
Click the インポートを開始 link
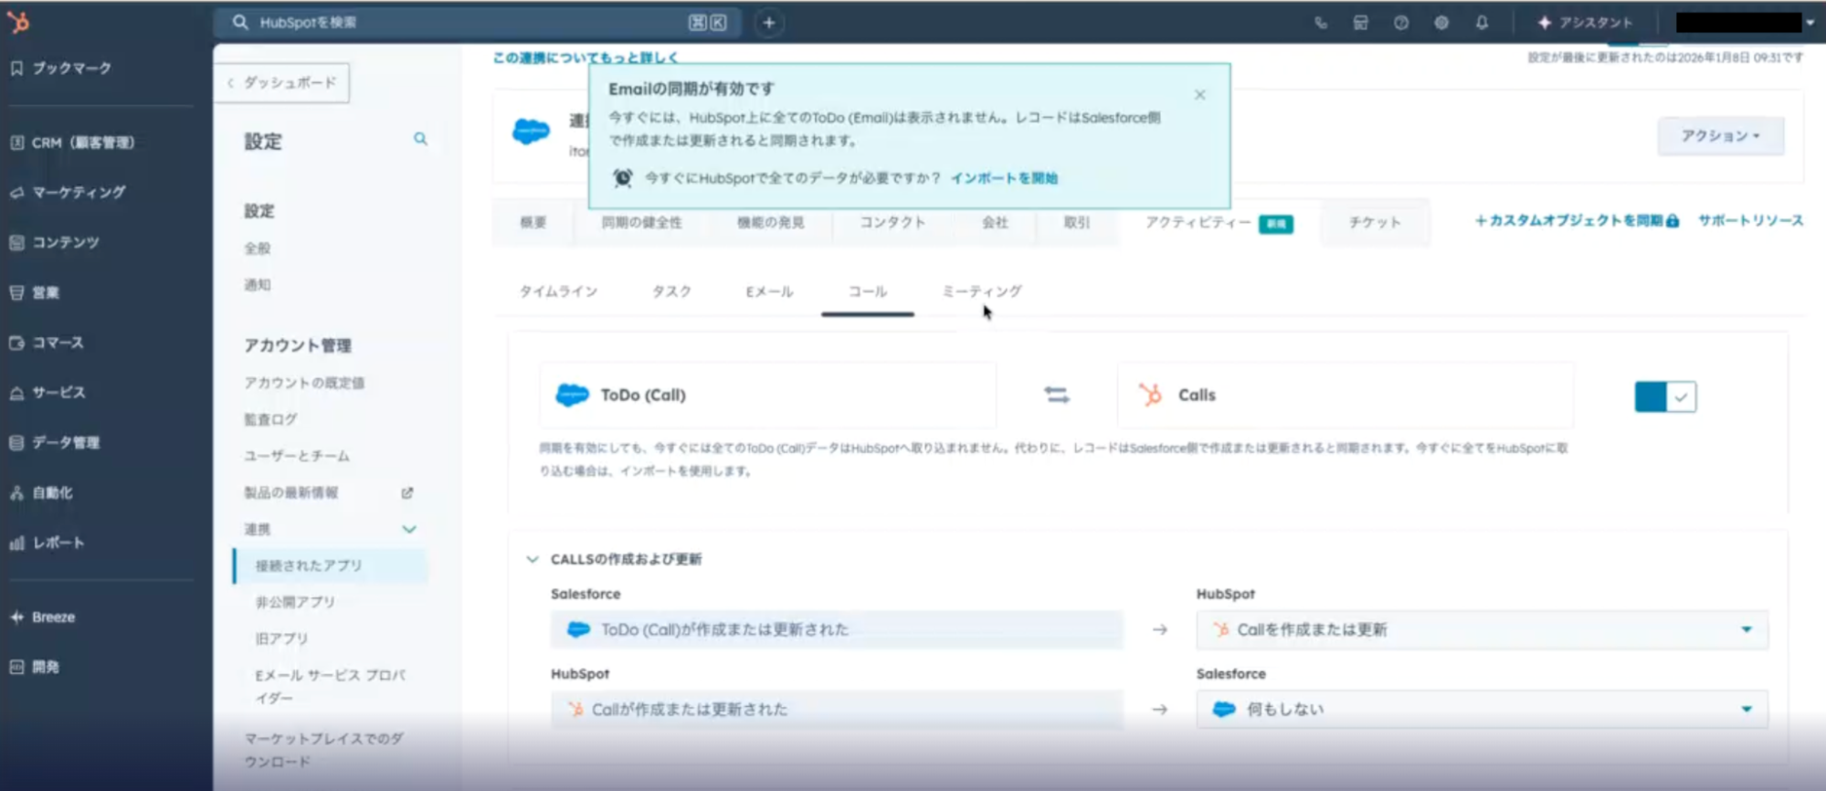(x=1003, y=178)
